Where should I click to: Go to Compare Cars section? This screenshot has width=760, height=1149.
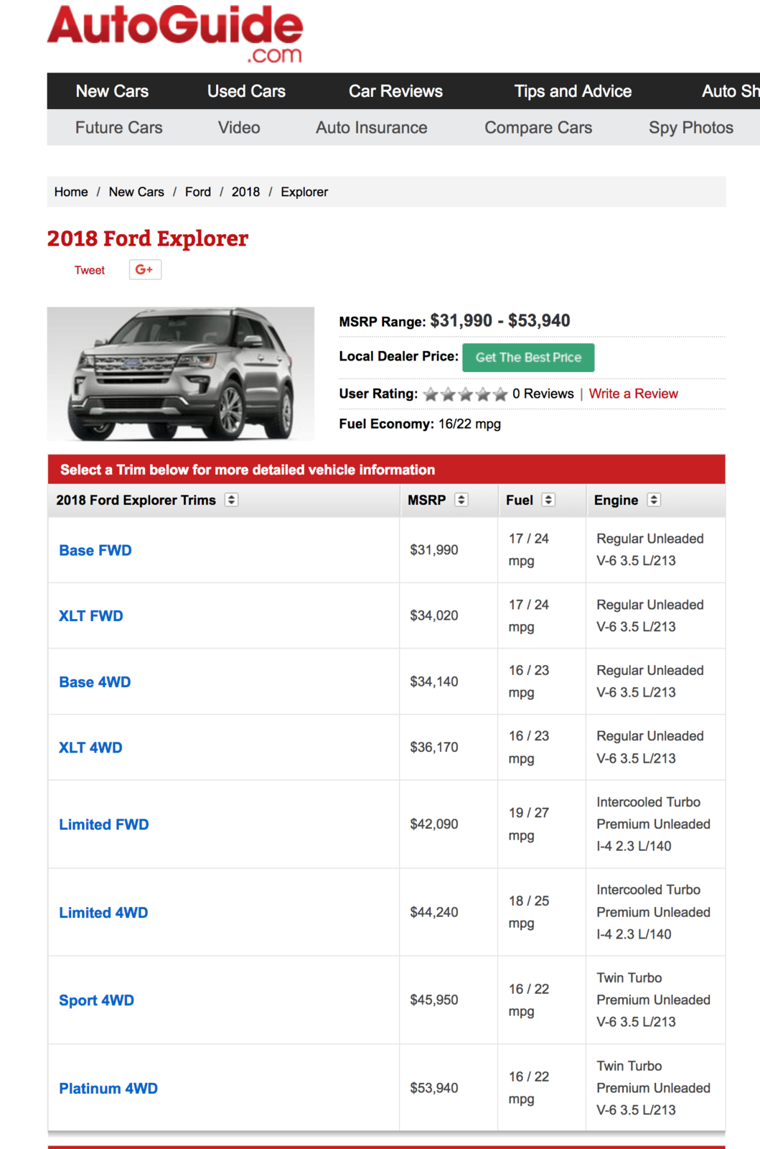pos(538,128)
